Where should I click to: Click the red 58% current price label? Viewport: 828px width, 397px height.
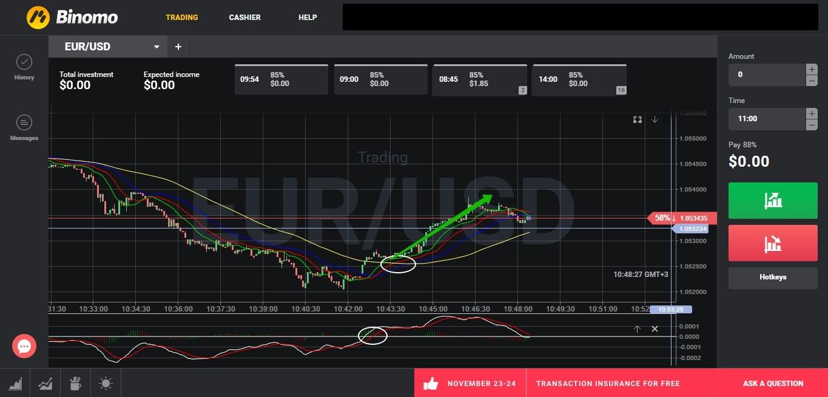[682, 218]
